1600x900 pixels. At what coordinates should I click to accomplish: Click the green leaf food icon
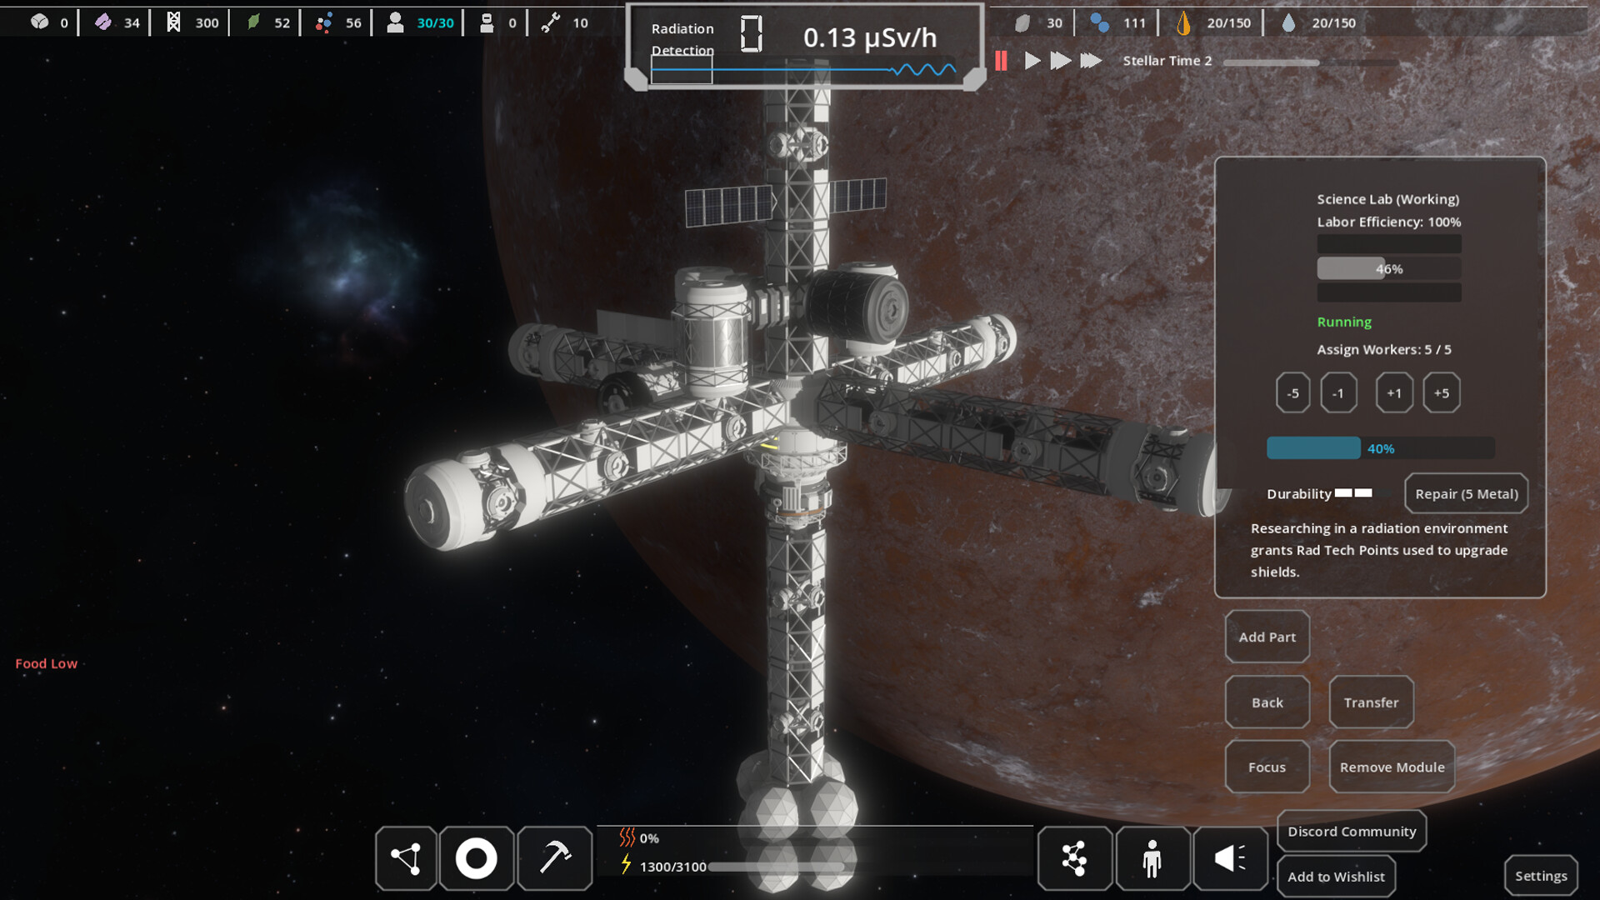[x=253, y=22]
